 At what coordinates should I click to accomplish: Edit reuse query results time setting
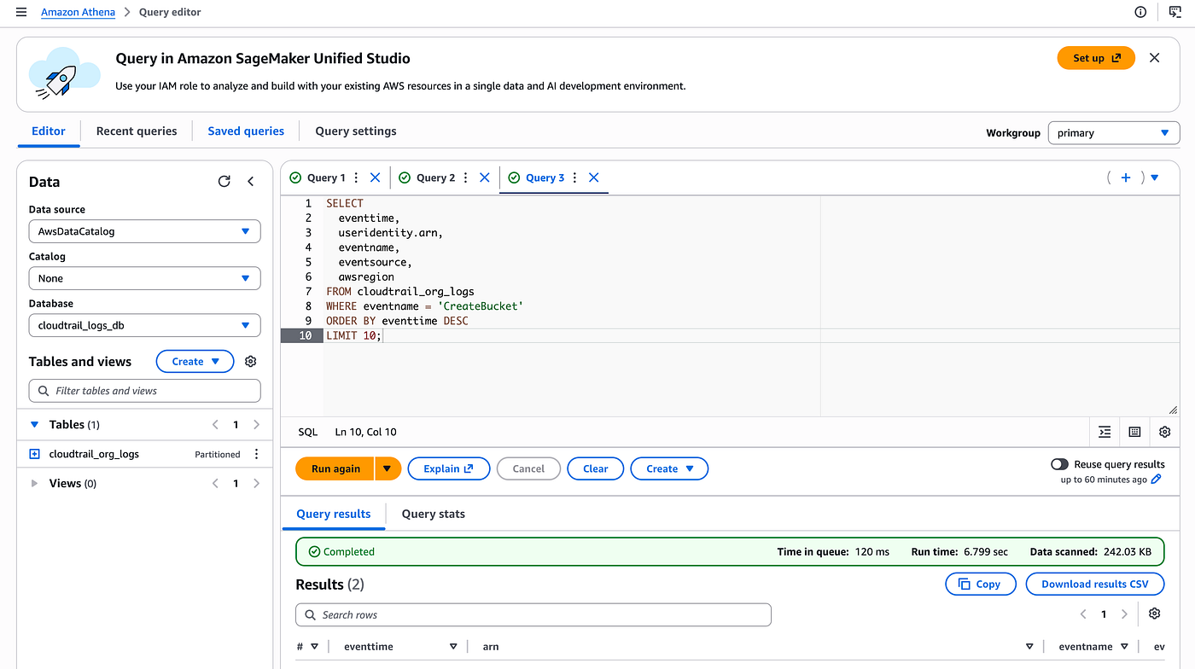click(1157, 480)
